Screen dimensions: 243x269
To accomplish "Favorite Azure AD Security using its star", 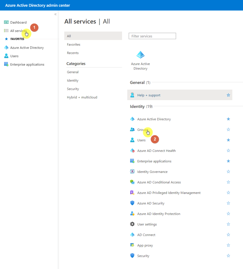I will click(228, 203).
